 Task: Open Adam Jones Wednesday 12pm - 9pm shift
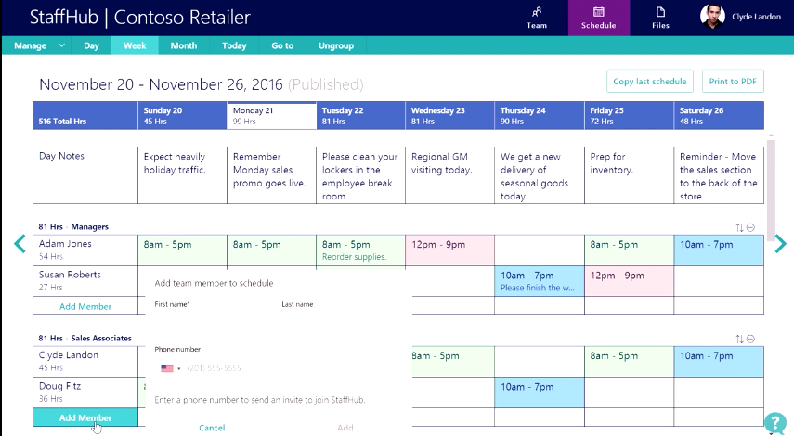(449, 250)
